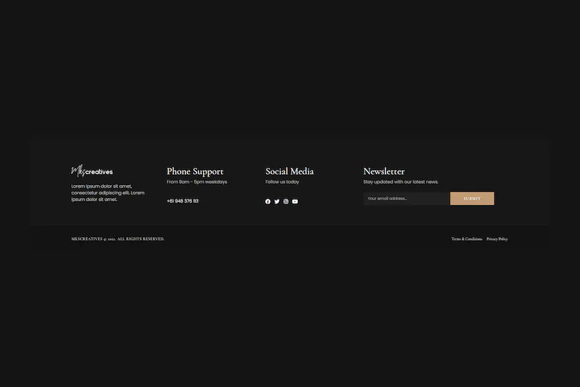This screenshot has width=580, height=387.
Task: Click the Lorem ipsum description paragraph
Action: coord(108,193)
